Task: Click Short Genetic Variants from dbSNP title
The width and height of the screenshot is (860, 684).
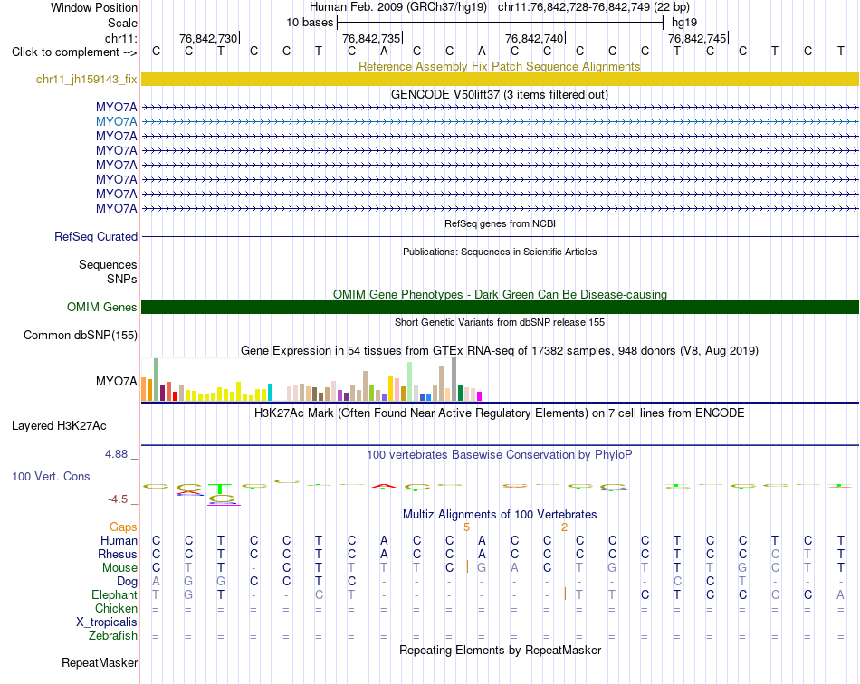Action: (x=500, y=322)
